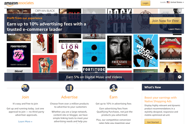Select the blue Shape of You album cover
Screen dimensions: 187x124
tap(94, 53)
